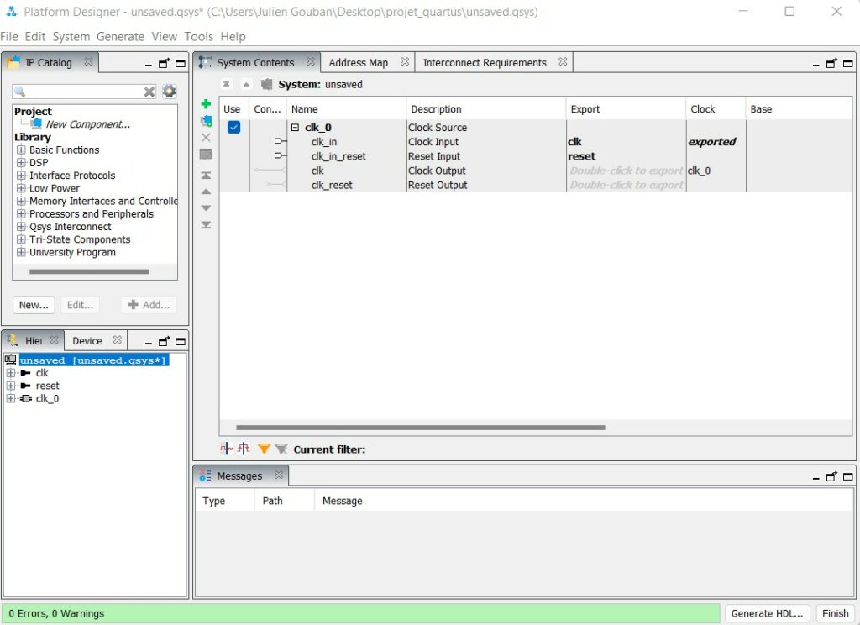Click the IP Catalog settings gear icon
Screen dimensions: 860x625
click(170, 92)
